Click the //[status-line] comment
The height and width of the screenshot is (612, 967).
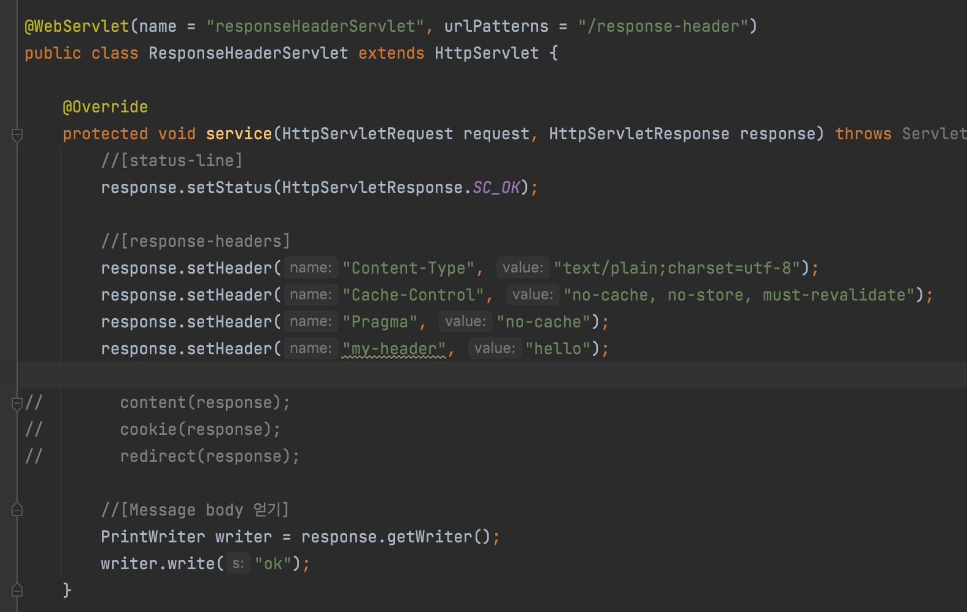172,161
